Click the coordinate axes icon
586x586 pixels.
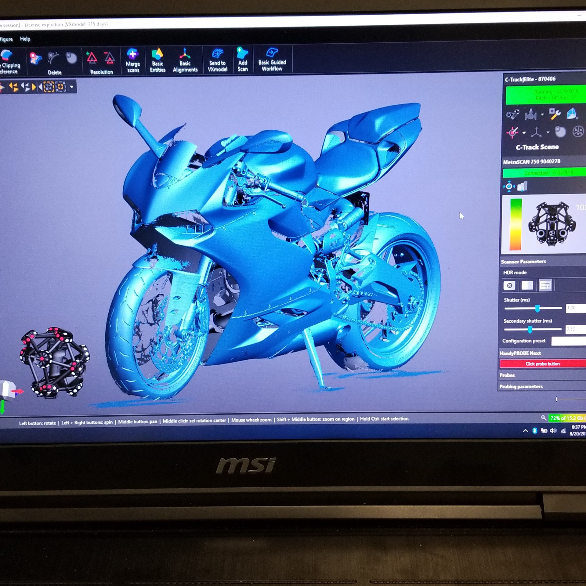point(536,132)
